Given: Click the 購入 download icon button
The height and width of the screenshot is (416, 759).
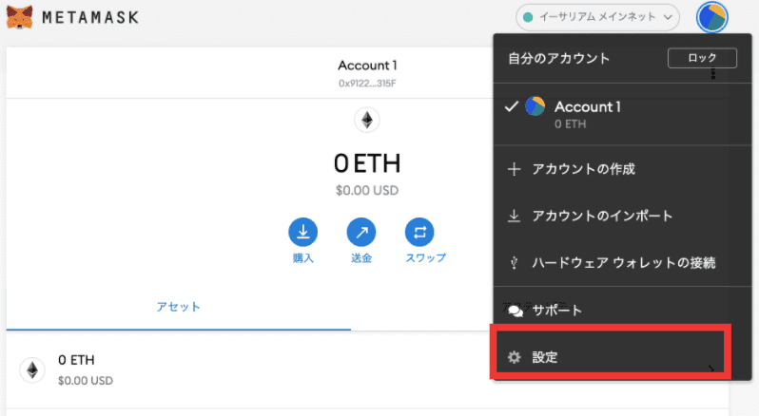Looking at the screenshot, I should (303, 233).
